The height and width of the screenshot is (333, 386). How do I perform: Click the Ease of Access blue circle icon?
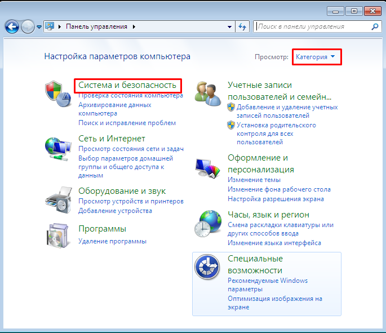207,267
